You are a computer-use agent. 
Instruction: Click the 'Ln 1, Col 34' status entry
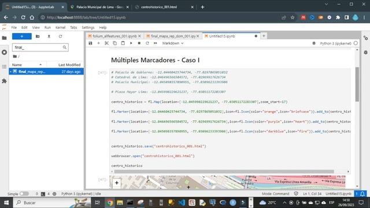pyautogui.click(x=312, y=194)
